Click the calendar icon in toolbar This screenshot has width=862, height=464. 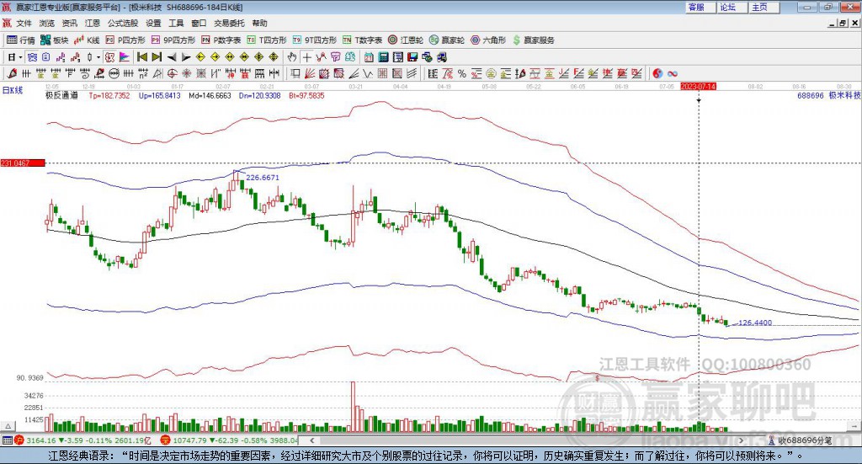click(x=369, y=57)
